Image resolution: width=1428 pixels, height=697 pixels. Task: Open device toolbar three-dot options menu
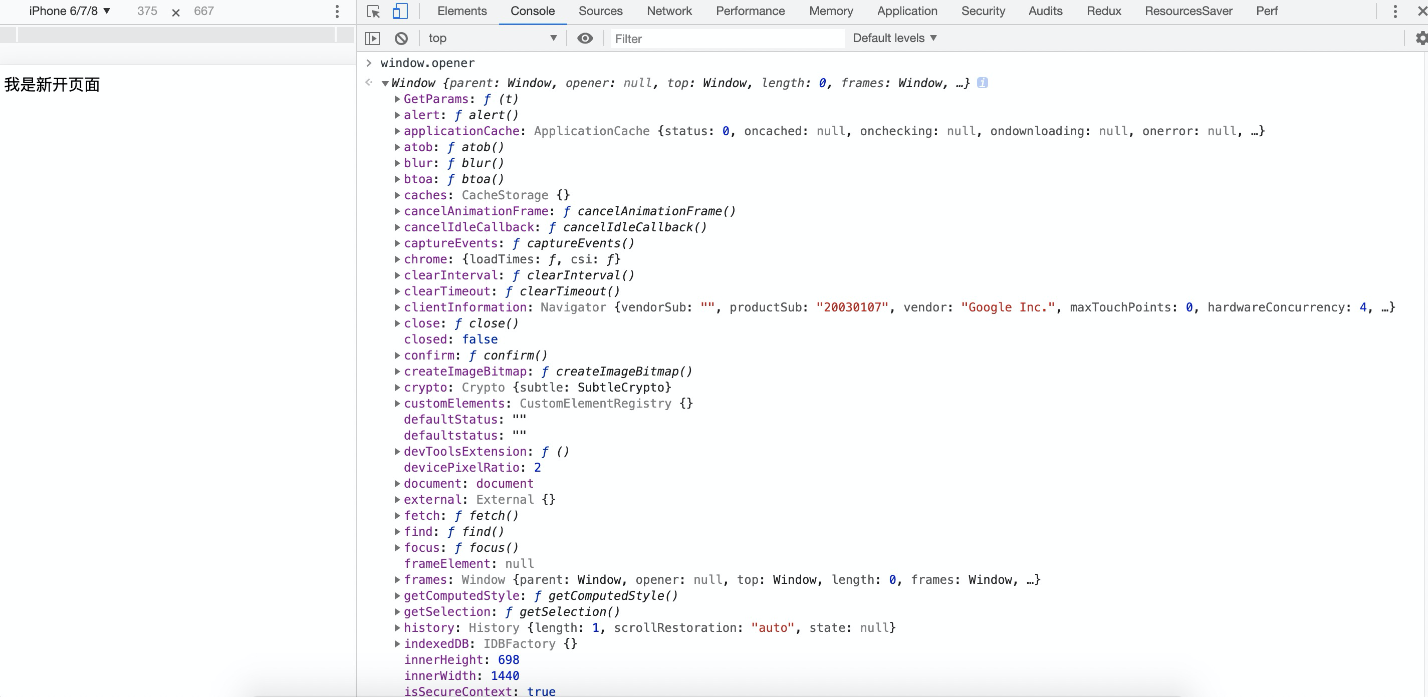pyautogui.click(x=337, y=11)
